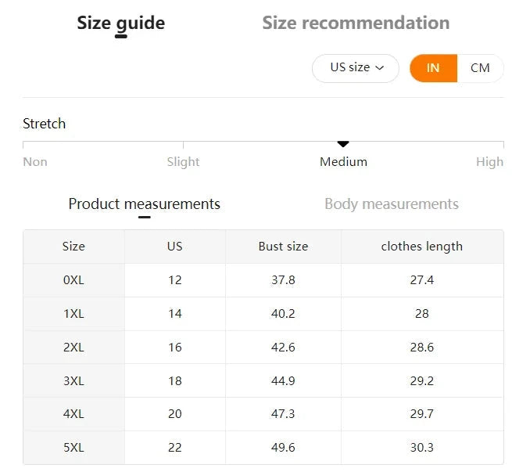Switch units to CM
Image resolution: width=512 pixels, height=472 pixels.
coord(480,68)
